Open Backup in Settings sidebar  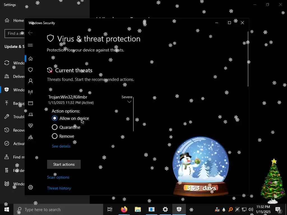(14, 103)
